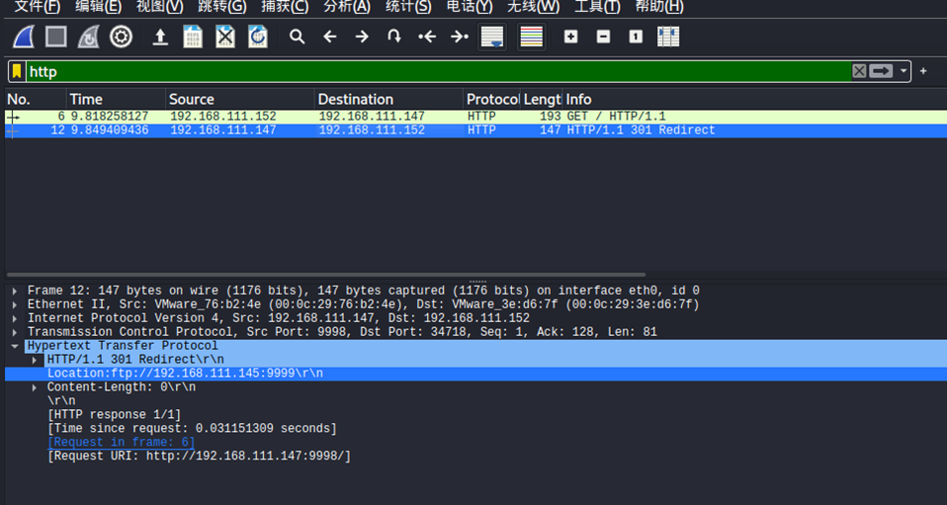Open the 电话(Y) menu
The width and height of the screenshot is (947, 505).
point(470,7)
